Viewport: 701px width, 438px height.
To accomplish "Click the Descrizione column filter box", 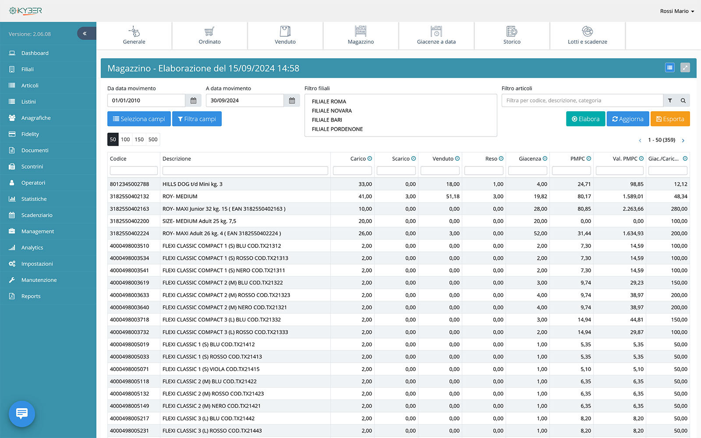I will [245, 171].
